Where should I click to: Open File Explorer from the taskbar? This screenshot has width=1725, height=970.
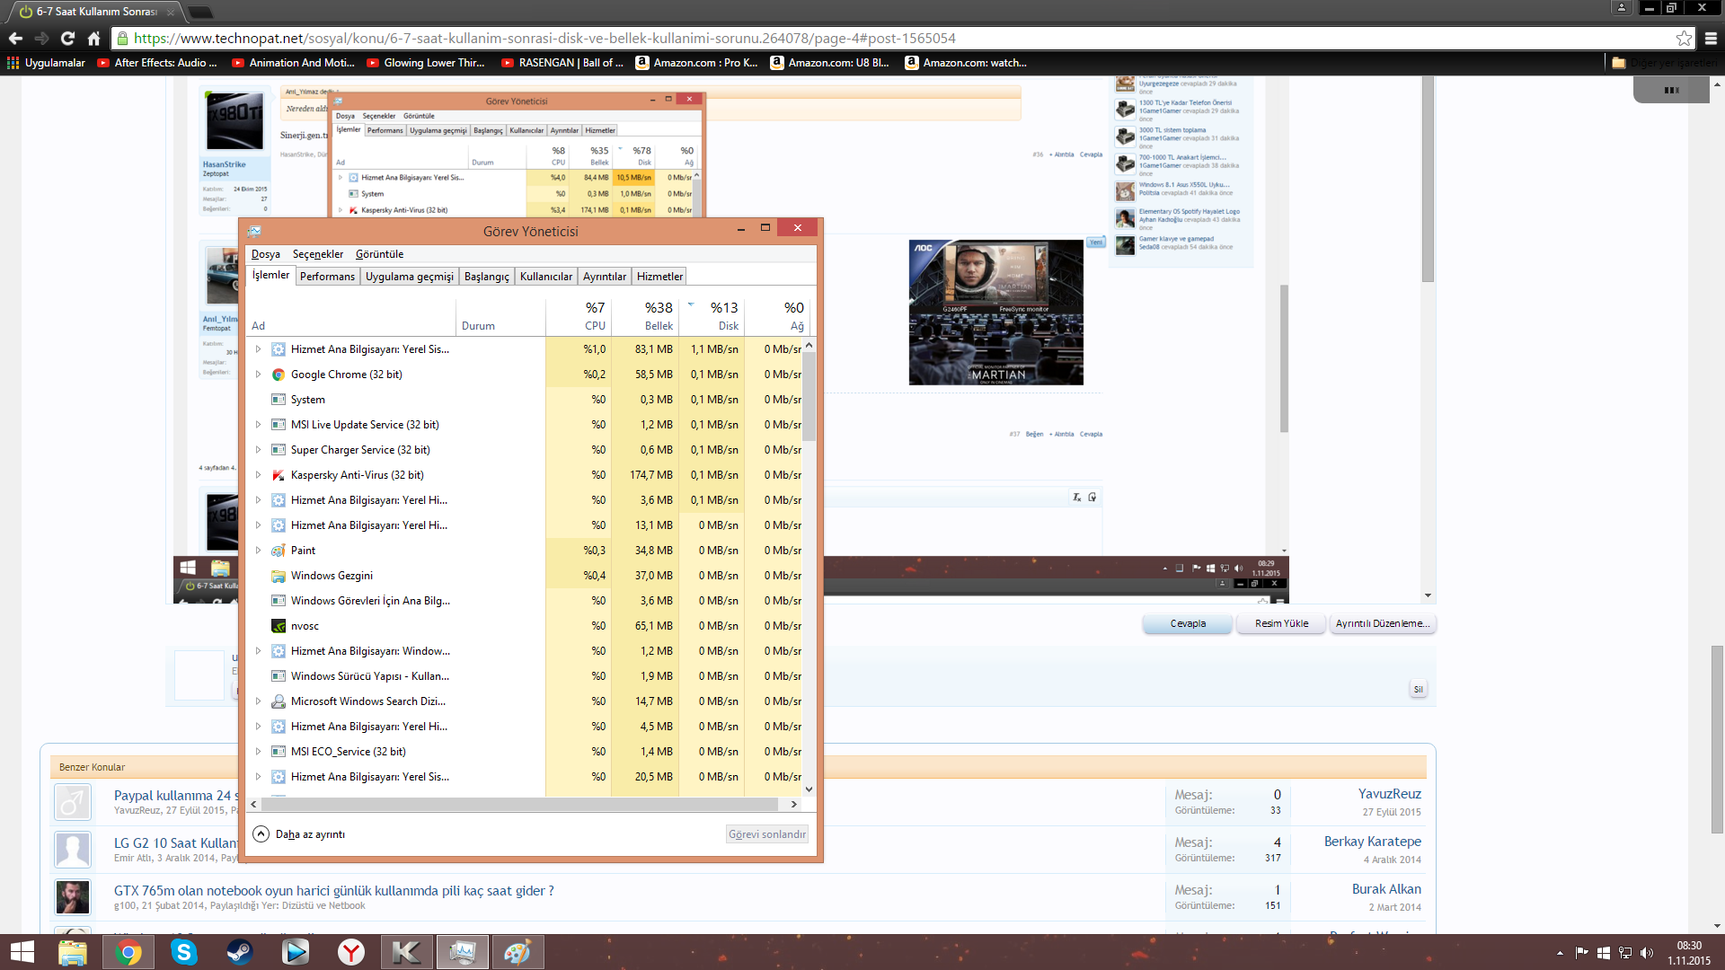73,952
